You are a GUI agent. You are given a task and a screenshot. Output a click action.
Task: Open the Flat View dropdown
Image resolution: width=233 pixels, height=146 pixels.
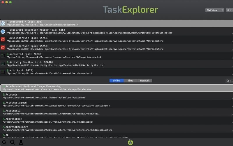215,10
